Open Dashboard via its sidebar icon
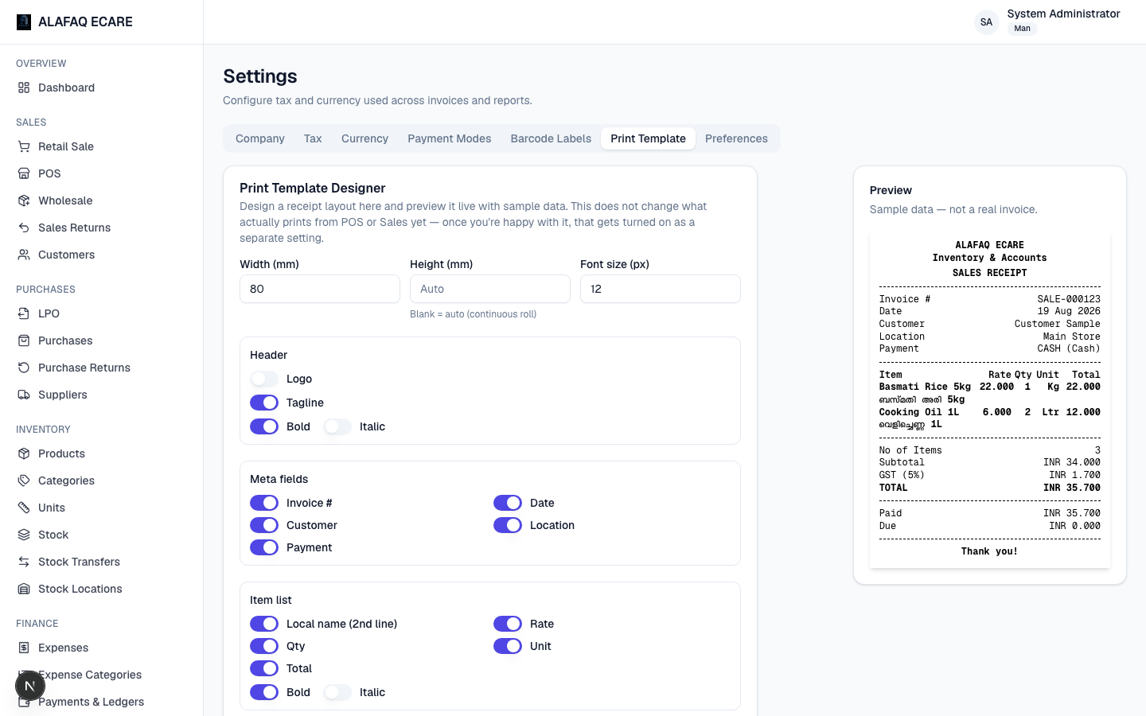1146x716 pixels. 24,88
